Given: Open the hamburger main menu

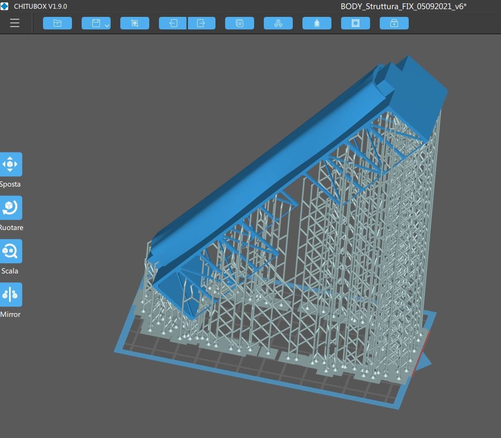Looking at the screenshot, I should point(14,23).
